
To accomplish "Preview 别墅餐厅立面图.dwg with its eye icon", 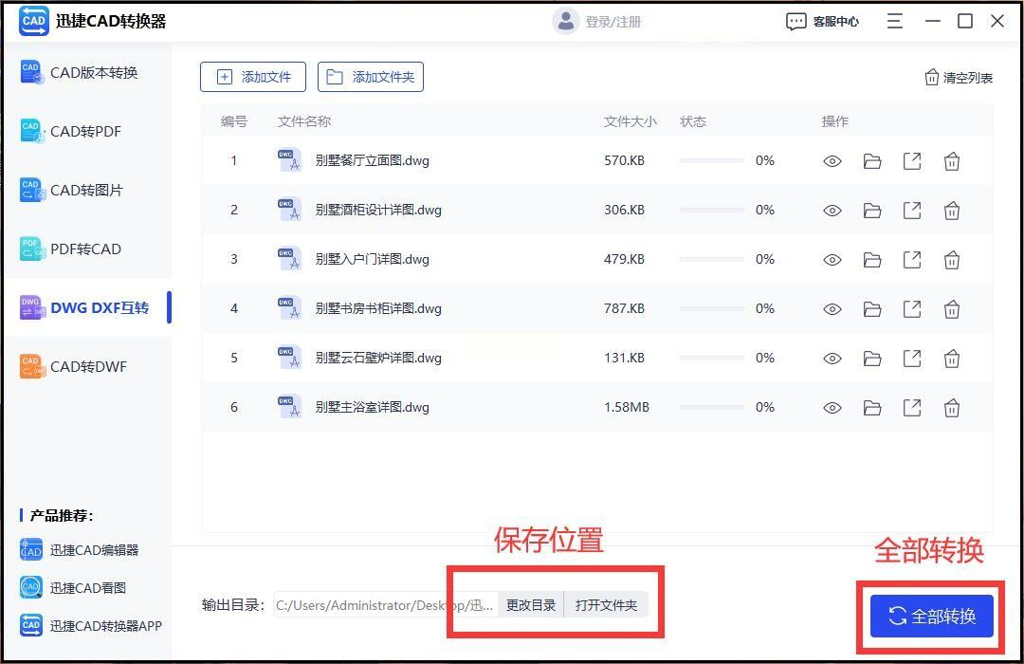I will (x=832, y=161).
